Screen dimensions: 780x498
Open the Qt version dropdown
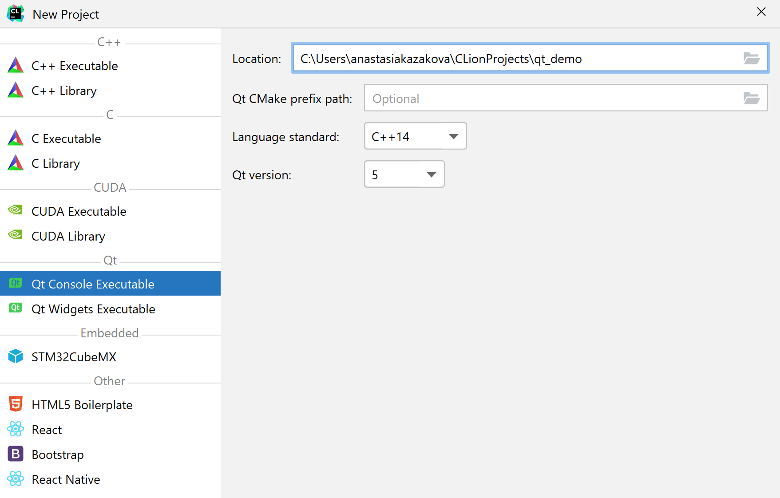(404, 174)
